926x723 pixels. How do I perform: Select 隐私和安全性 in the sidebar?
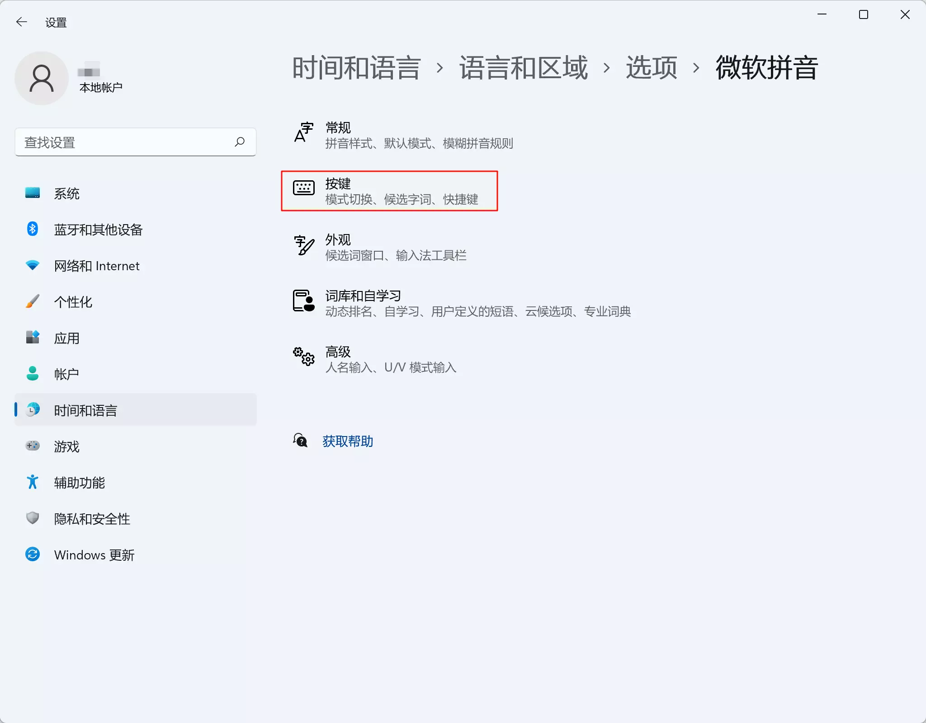[92, 519]
